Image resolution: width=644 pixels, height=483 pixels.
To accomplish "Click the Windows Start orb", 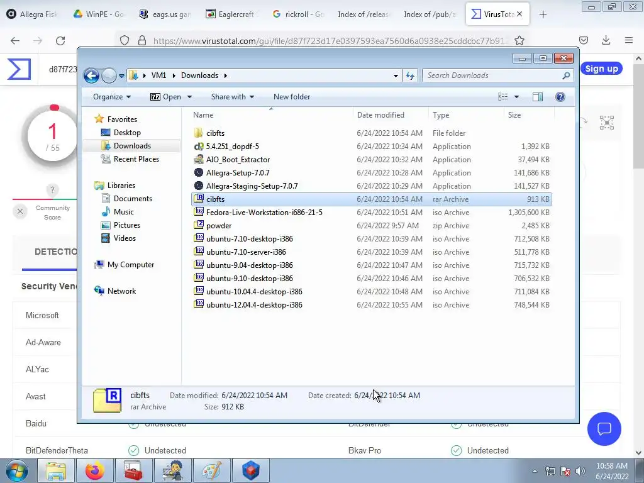I will (x=16, y=470).
